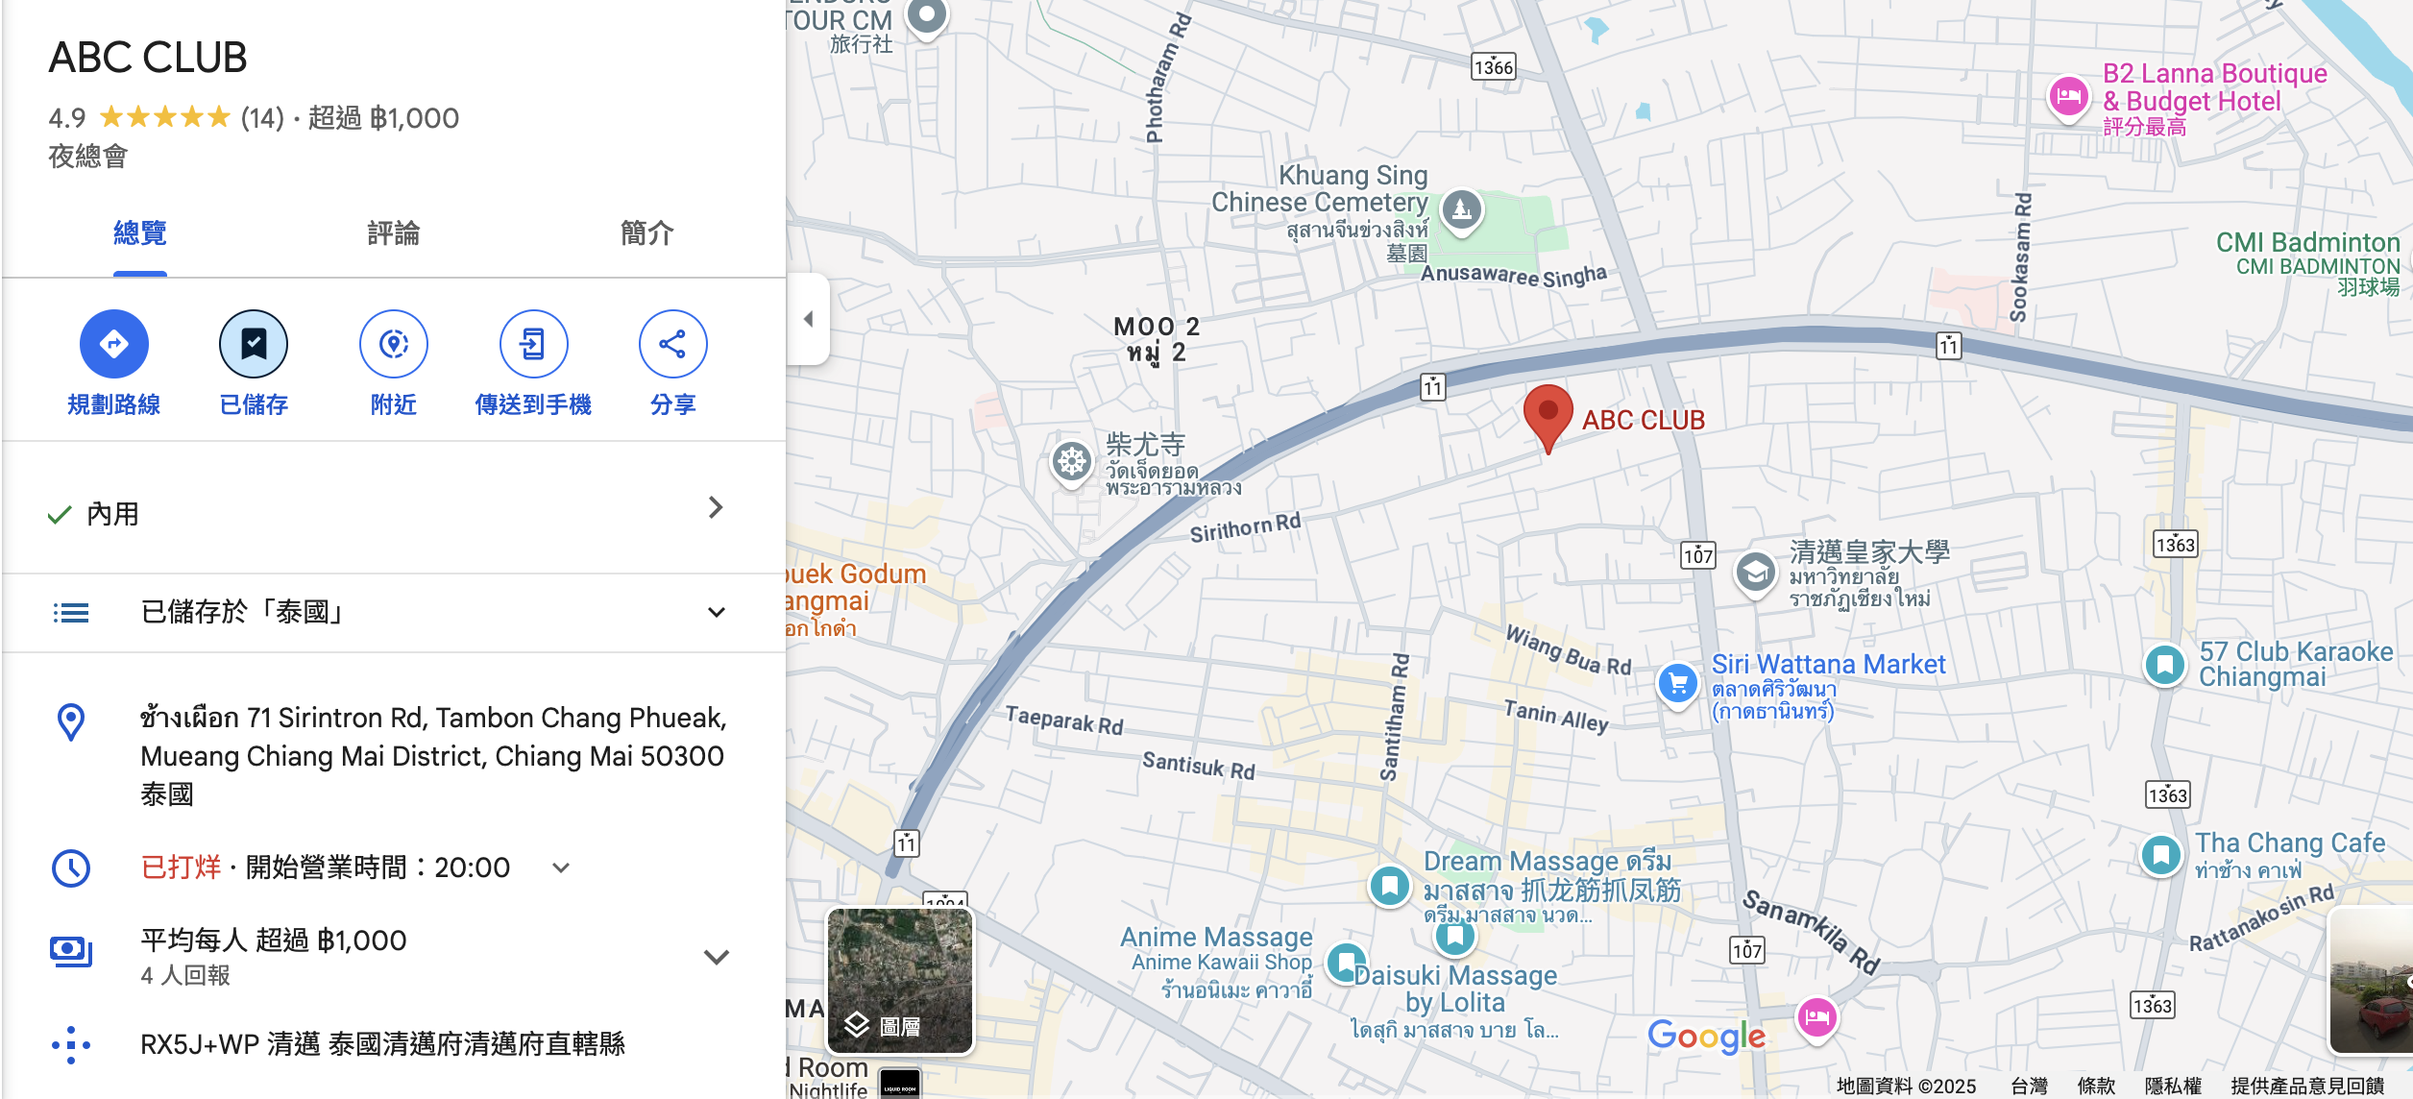The width and height of the screenshot is (2413, 1099).
Task: Switch to the 評論 reviews tab
Action: click(x=394, y=233)
